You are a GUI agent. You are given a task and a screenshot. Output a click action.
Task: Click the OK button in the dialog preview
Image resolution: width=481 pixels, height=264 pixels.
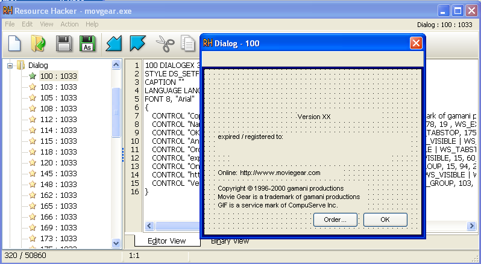385,219
